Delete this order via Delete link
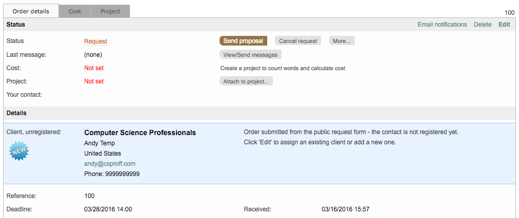 482,25
